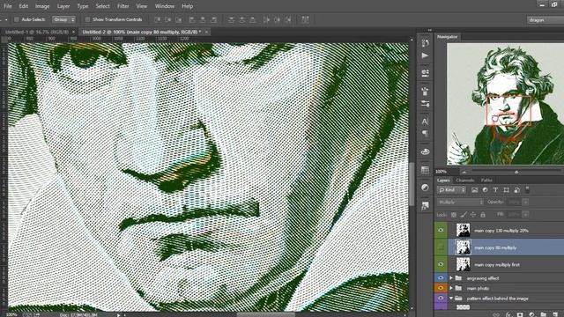Open the Multiply blend mode dropdown
Screen dimensions: 564x317
pyautogui.click(x=460, y=202)
